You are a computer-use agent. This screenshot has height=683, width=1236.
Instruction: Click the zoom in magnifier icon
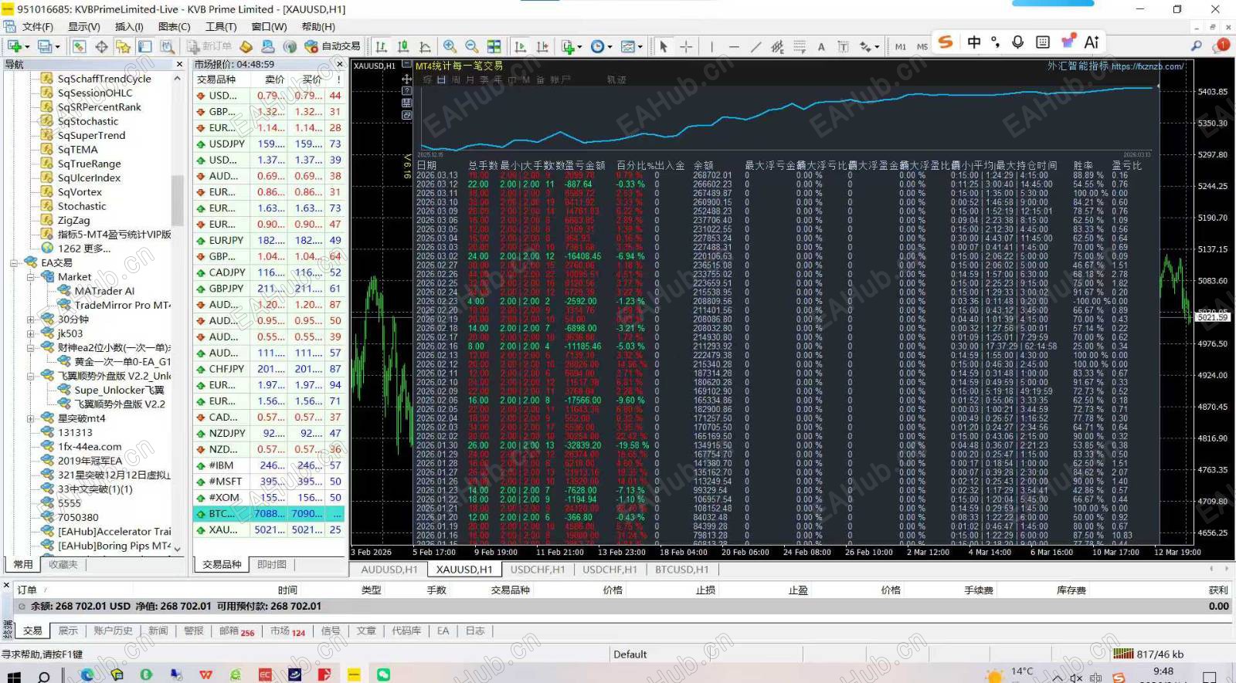(450, 47)
